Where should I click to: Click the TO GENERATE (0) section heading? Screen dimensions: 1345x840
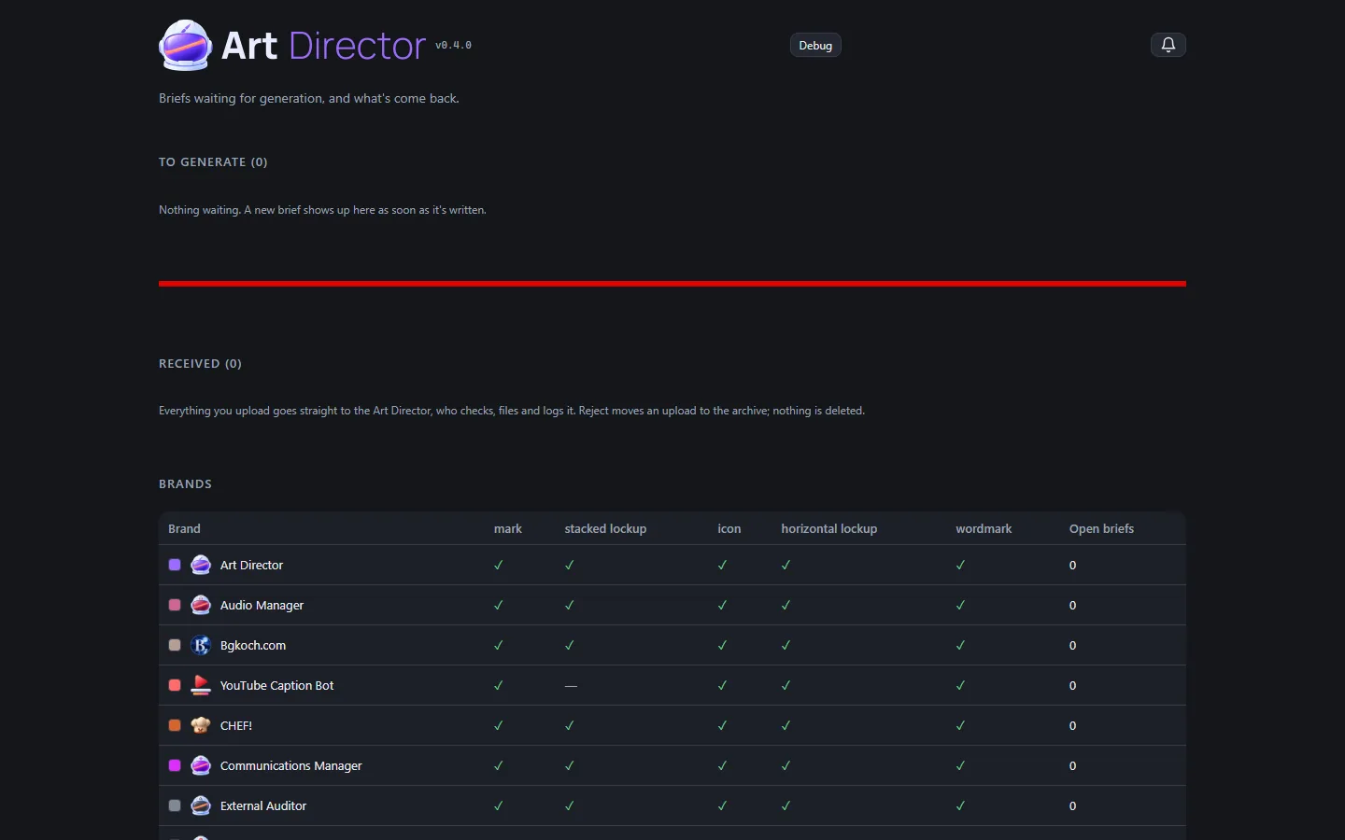(x=213, y=161)
